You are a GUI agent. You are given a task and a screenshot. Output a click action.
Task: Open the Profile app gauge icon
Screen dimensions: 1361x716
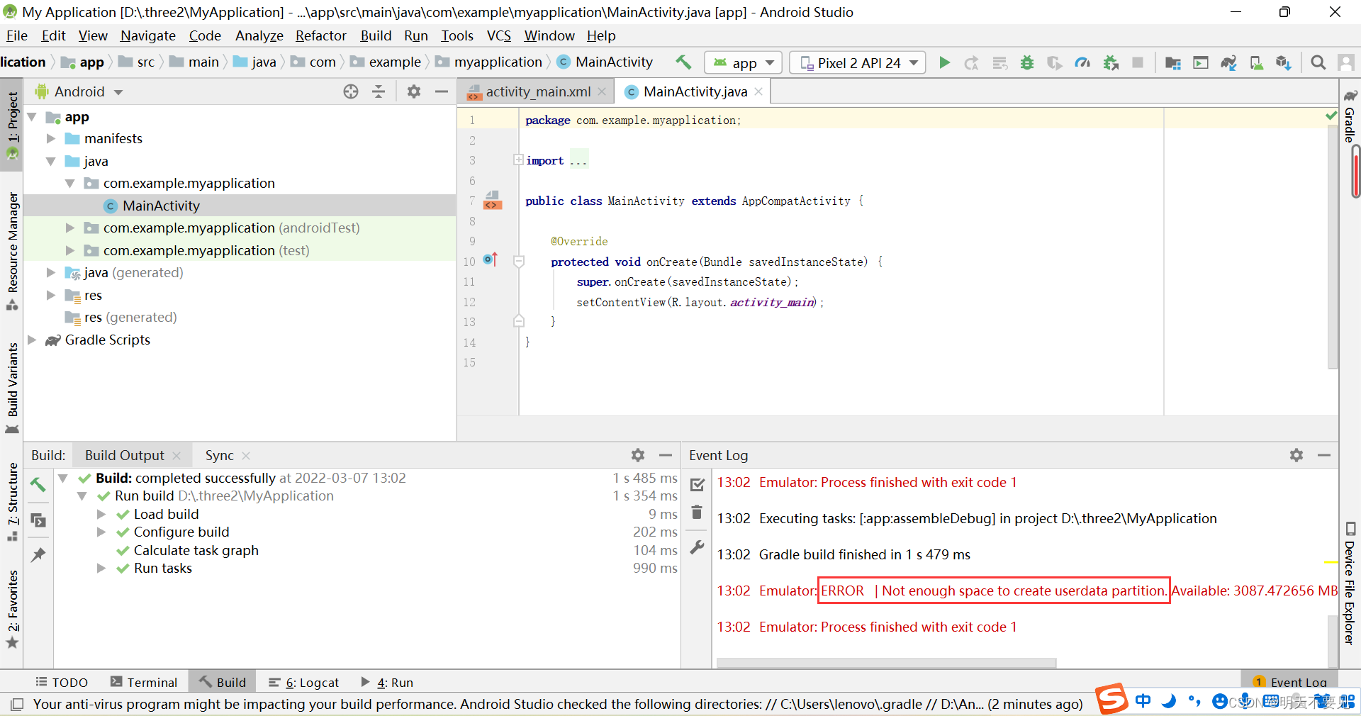point(1082,62)
